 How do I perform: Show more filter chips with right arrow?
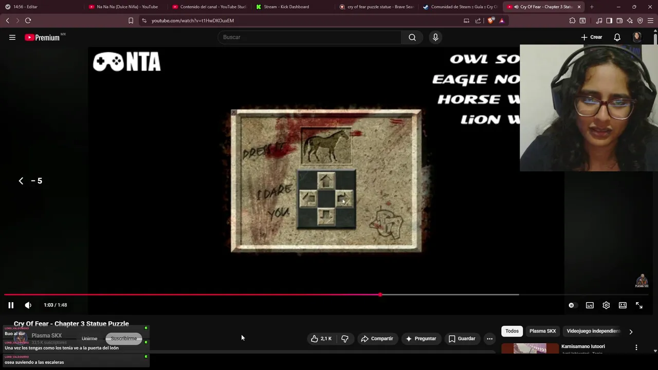[x=631, y=331]
